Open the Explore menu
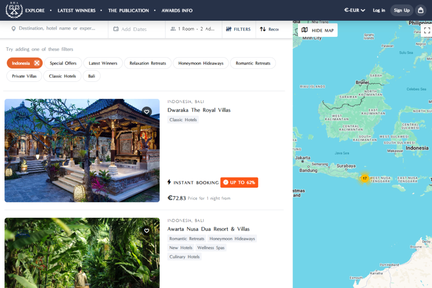The width and height of the screenshot is (432, 288). [35, 10]
